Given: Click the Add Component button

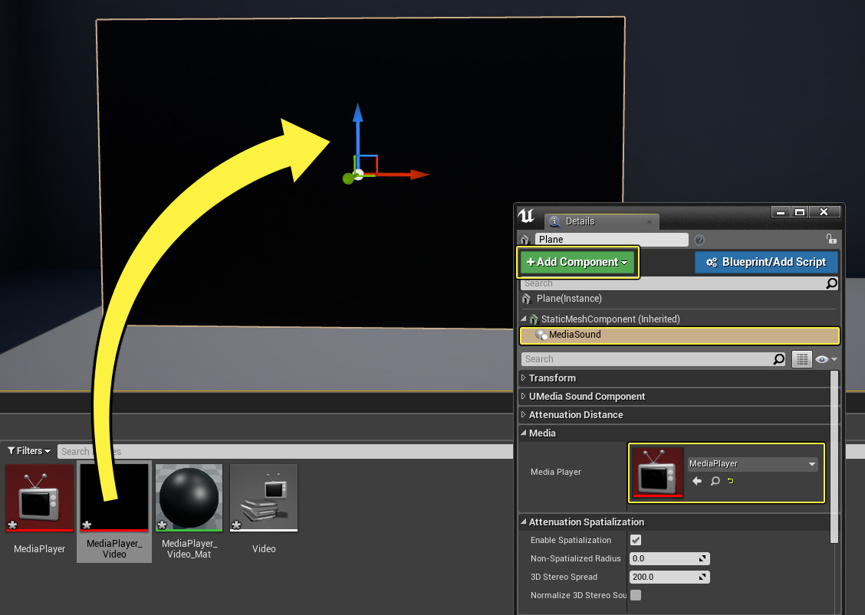Looking at the screenshot, I should (577, 262).
